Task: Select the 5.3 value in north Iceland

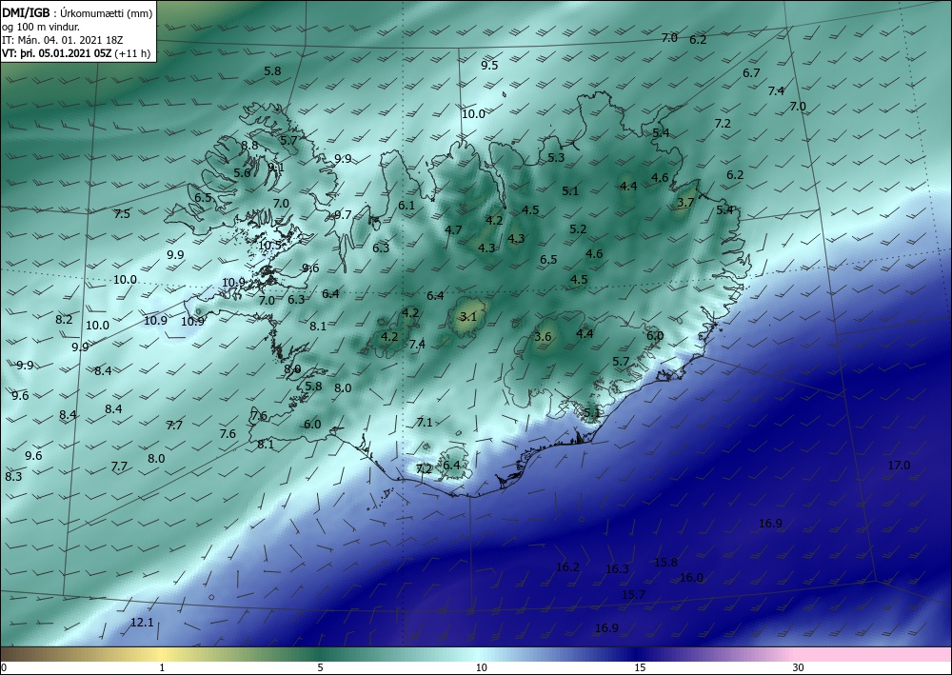Action: pyautogui.click(x=556, y=158)
